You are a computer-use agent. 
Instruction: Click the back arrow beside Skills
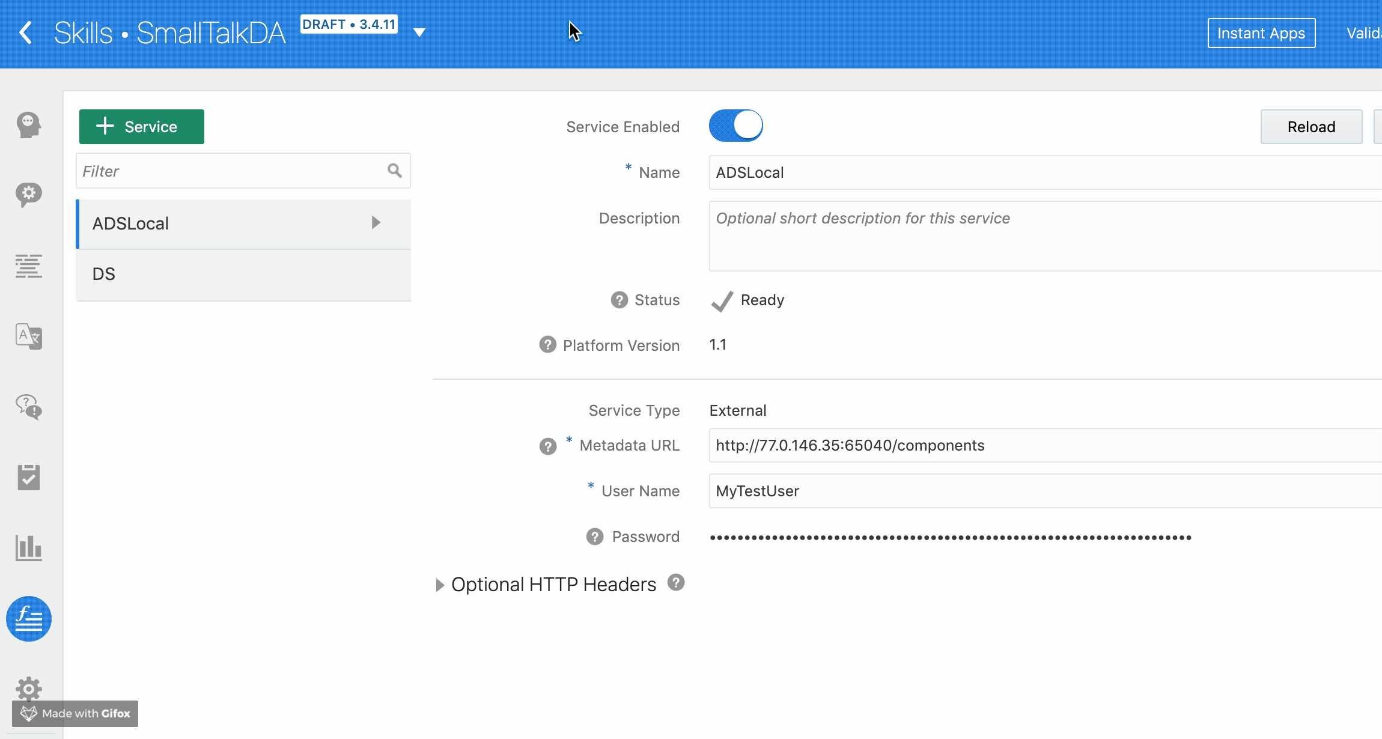(25, 32)
